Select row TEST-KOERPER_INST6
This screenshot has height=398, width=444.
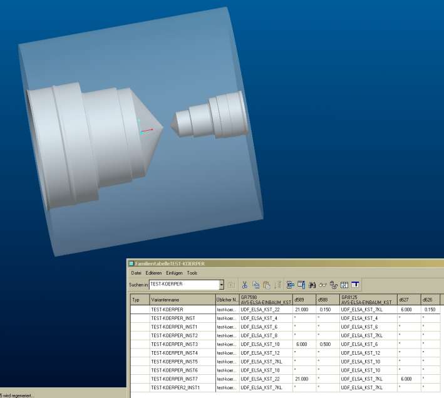(x=175, y=370)
